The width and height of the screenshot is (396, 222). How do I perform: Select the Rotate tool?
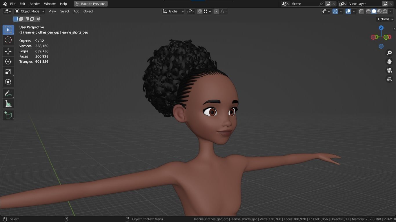pos(8,62)
